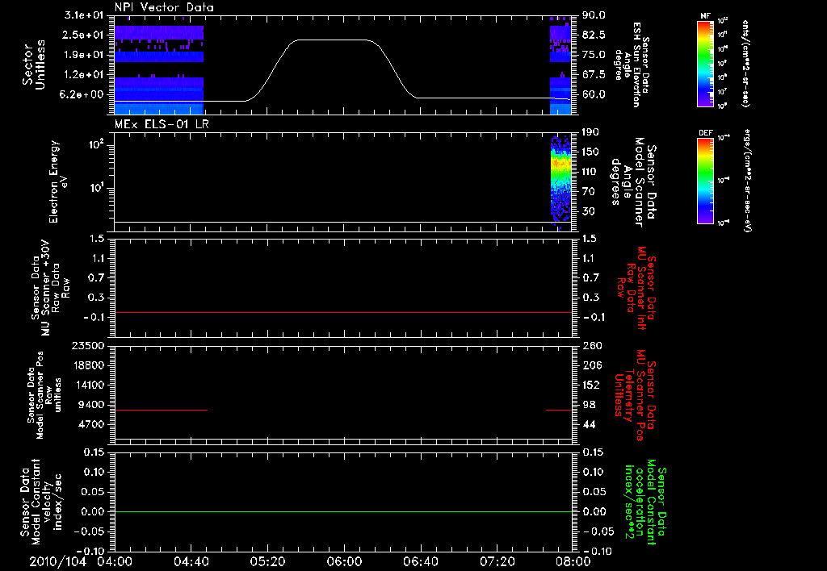The width and height of the screenshot is (827, 571).
Task: Click the Electron Energy eV axis label
Action: 57,181
